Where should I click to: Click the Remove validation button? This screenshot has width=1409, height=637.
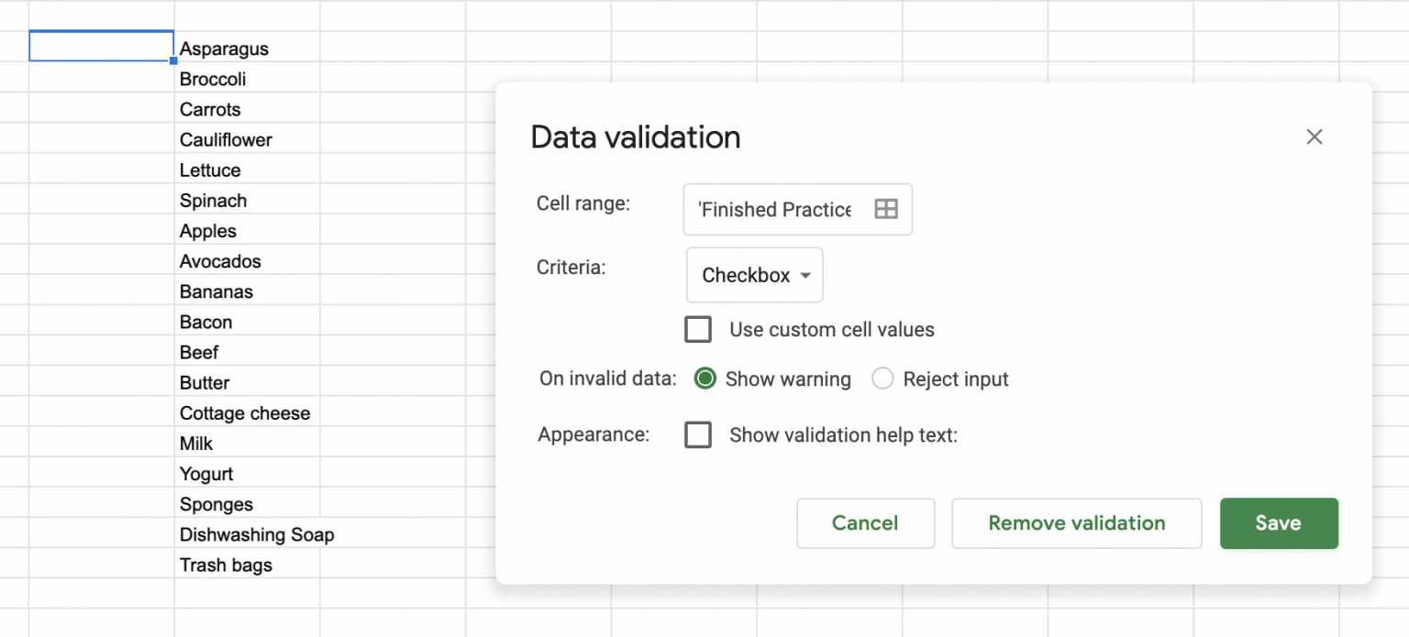point(1076,523)
